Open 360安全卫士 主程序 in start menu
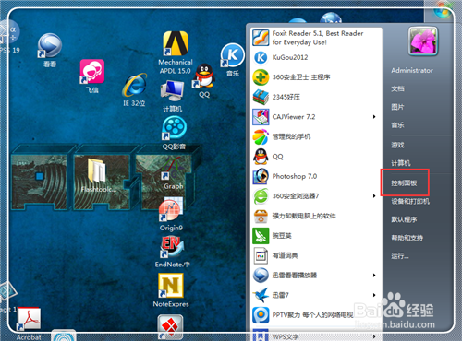 [316, 77]
